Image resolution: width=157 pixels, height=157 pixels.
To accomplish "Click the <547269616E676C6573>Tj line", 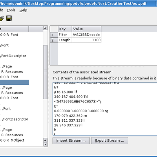I will coord(77,102).
